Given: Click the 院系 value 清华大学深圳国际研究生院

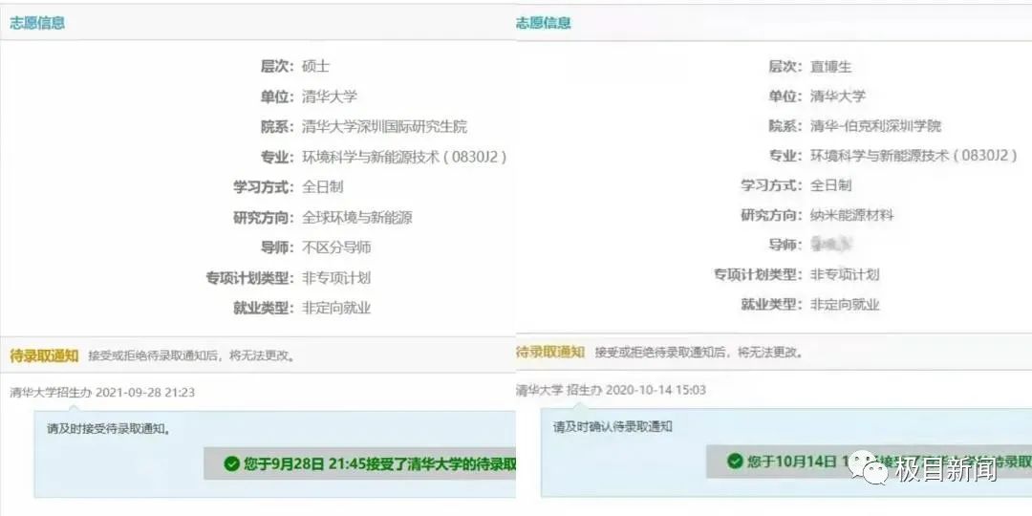Looking at the screenshot, I should click(384, 126).
